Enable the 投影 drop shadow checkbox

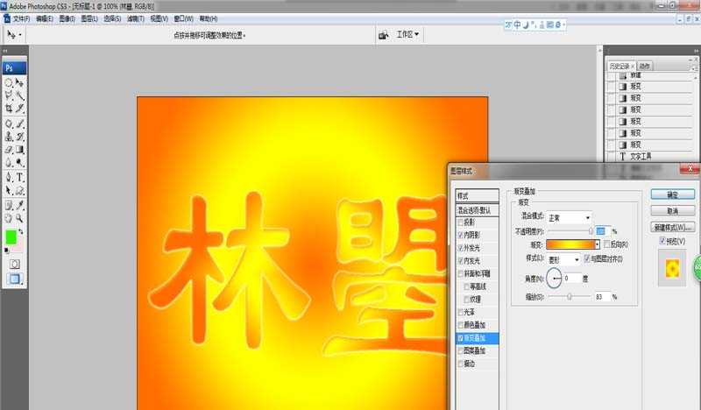click(461, 223)
